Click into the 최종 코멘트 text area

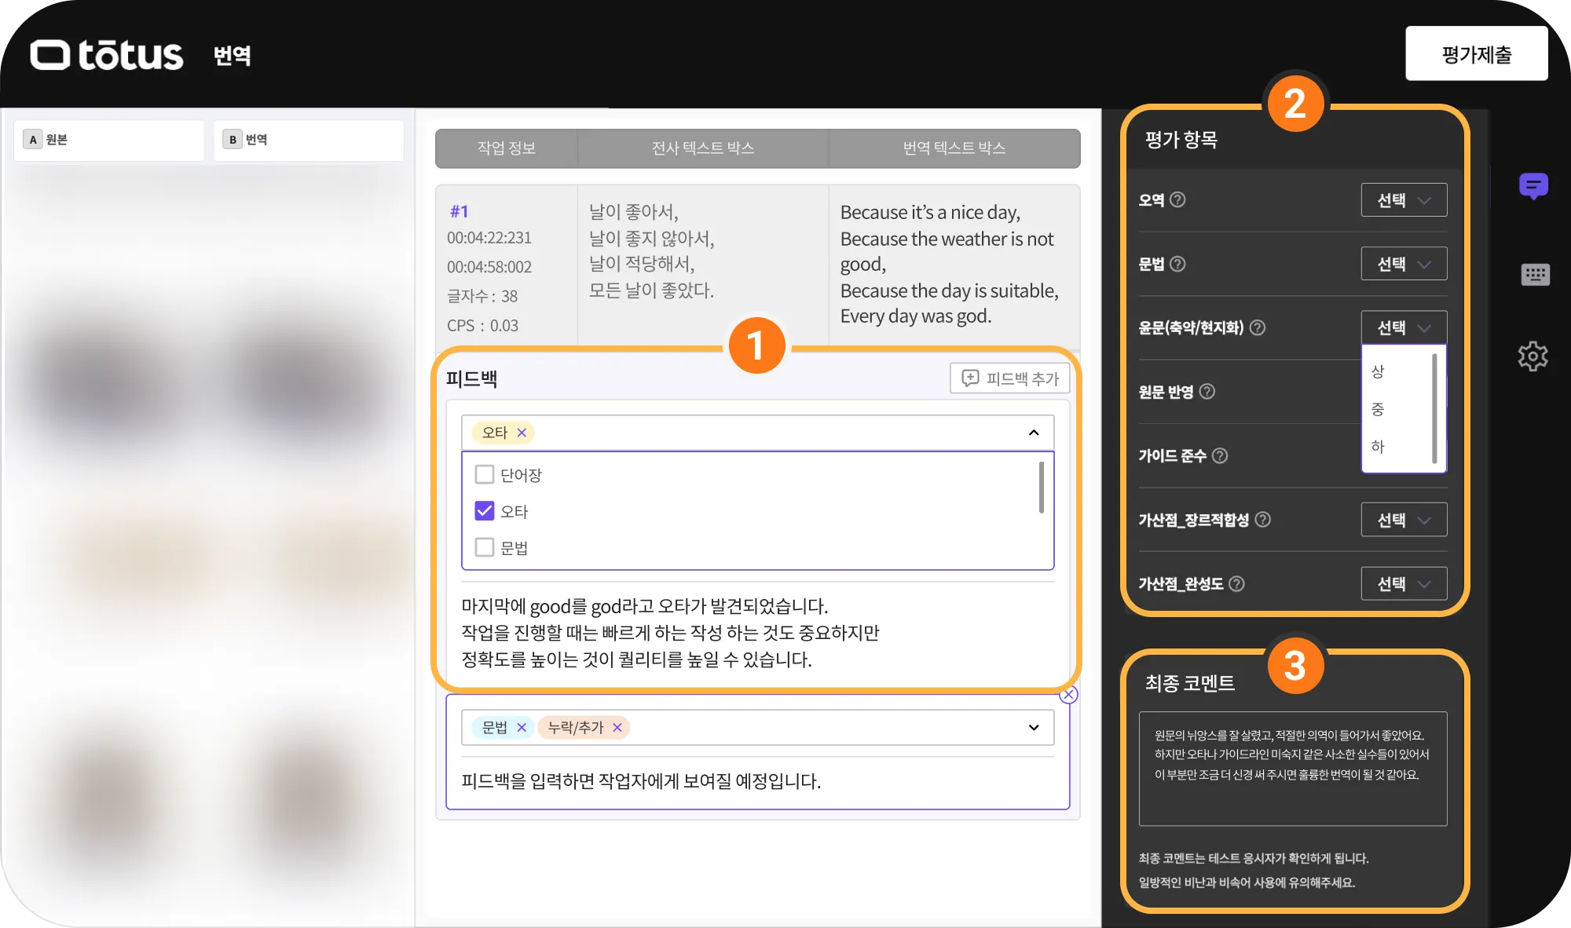(x=1292, y=768)
